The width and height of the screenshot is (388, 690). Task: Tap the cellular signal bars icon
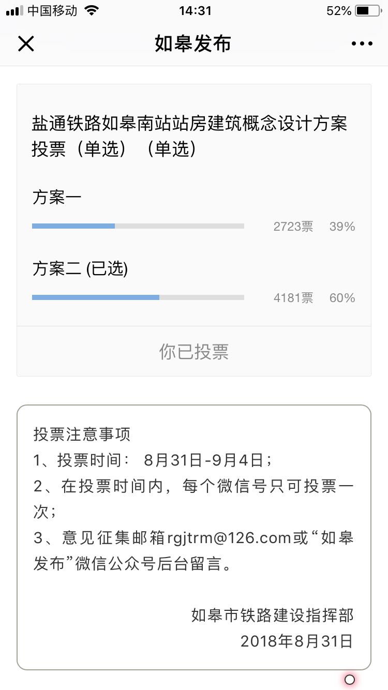coord(14,11)
